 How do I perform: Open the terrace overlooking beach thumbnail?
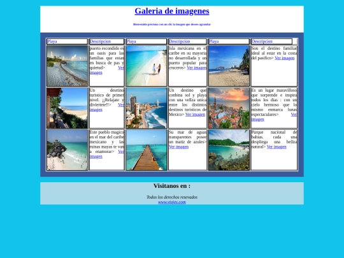(x=67, y=108)
